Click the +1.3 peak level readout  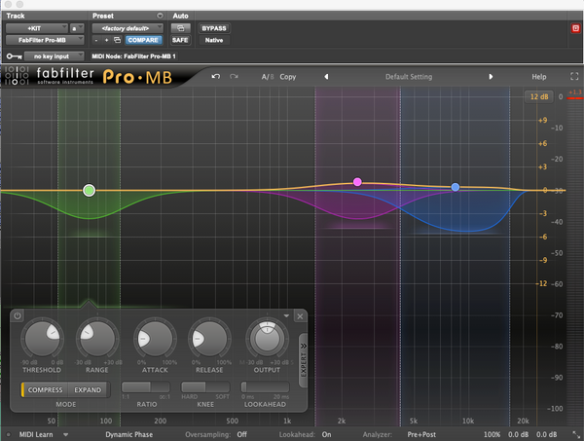tap(575, 92)
